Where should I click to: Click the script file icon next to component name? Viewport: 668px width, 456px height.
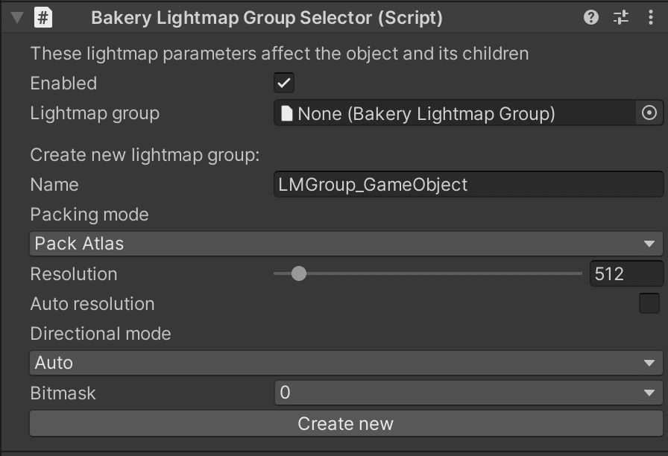point(42,16)
